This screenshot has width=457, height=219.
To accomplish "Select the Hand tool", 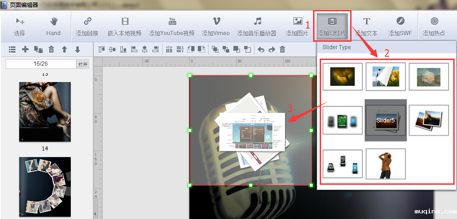I will 53,26.
